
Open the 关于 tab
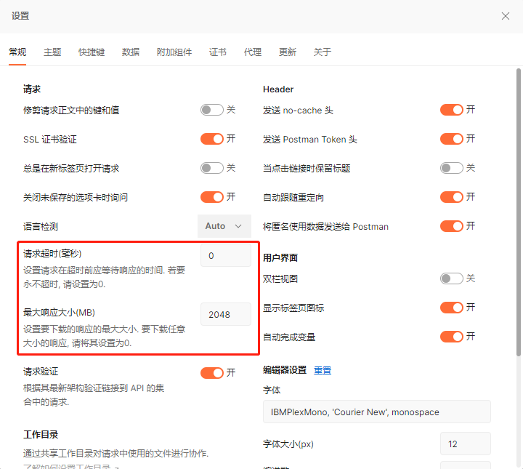pos(323,52)
